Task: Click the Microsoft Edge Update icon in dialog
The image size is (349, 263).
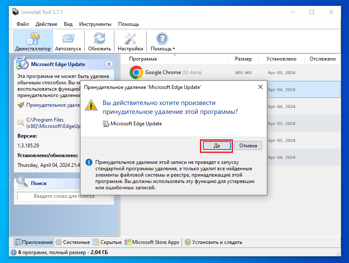Action: tap(106, 124)
